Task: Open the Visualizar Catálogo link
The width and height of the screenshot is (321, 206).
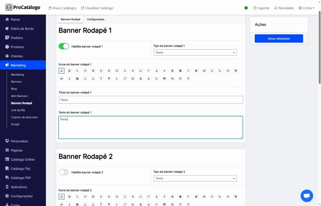Action: 97,8
